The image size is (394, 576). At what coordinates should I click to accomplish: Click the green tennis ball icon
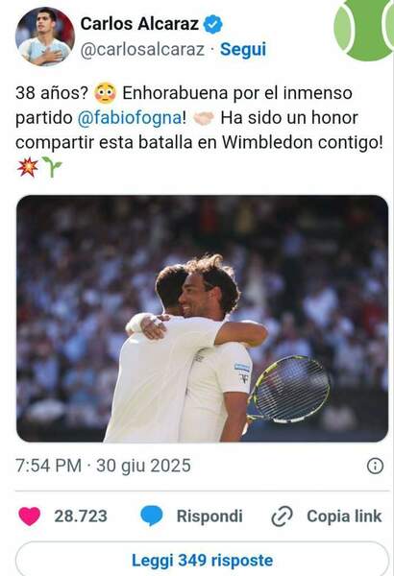point(364,30)
